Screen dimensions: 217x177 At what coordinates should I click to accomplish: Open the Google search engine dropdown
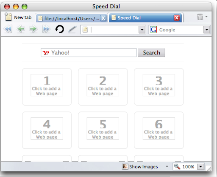(207, 30)
